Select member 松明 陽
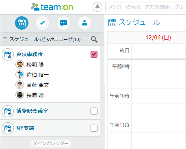This screenshot has height=149, width=186. coord(35,65)
